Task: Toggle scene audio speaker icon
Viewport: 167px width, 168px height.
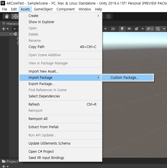Action: [x=129, y=29]
